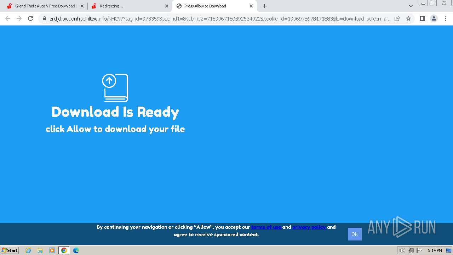Launch Microsoft Edge from taskbar

pos(76,250)
